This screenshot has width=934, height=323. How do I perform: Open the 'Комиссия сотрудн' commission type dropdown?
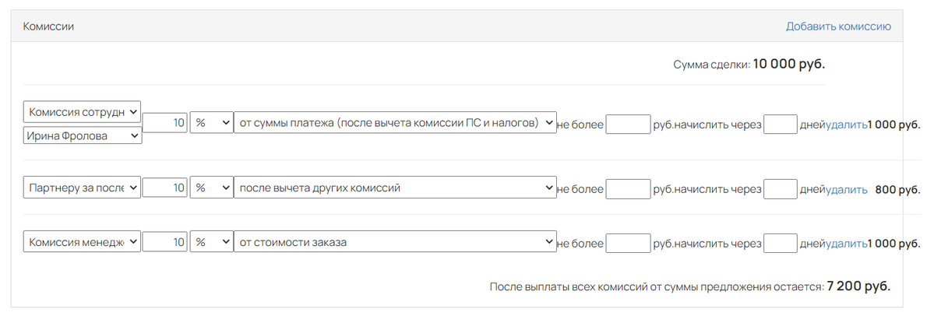[x=83, y=111]
